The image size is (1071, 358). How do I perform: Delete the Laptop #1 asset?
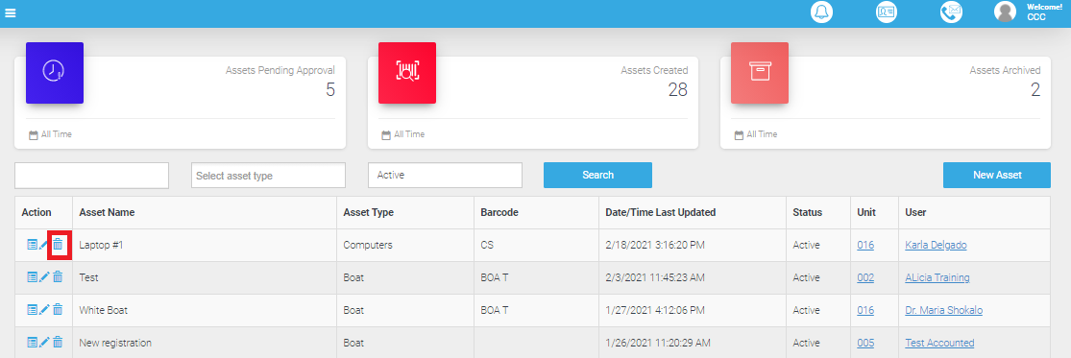(x=58, y=244)
